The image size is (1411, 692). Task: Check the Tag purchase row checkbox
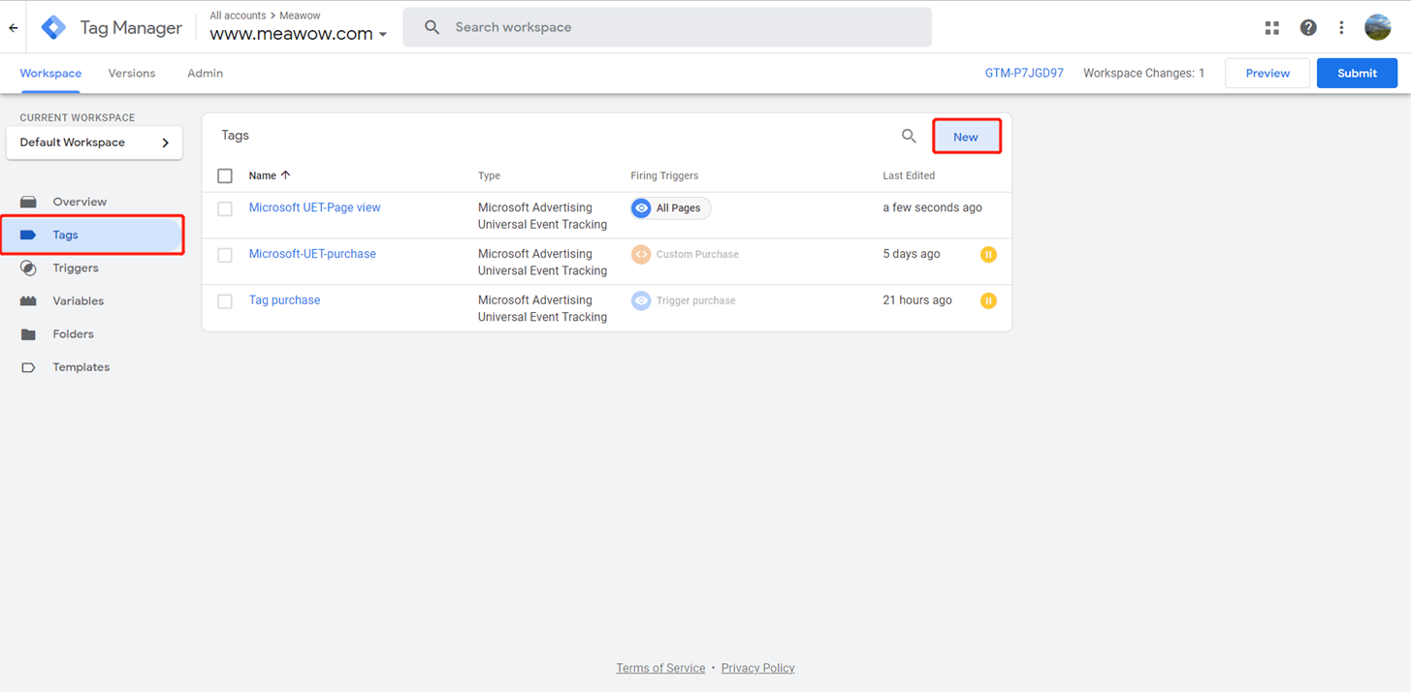[x=225, y=301]
